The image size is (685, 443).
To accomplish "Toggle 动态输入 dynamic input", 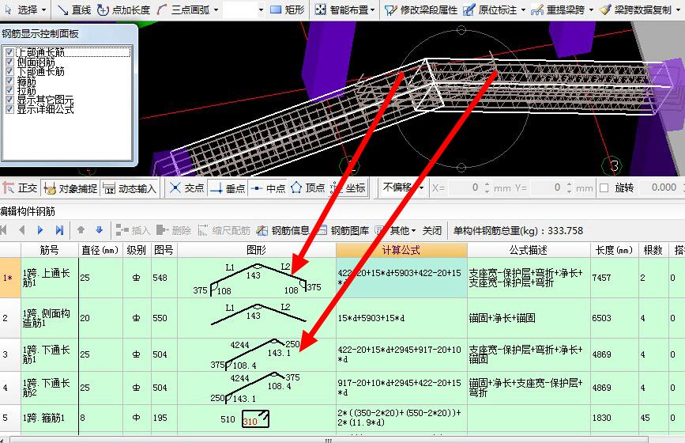I will 130,188.
